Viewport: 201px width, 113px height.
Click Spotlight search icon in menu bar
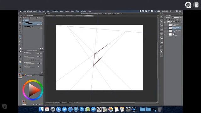[x=170, y=11]
